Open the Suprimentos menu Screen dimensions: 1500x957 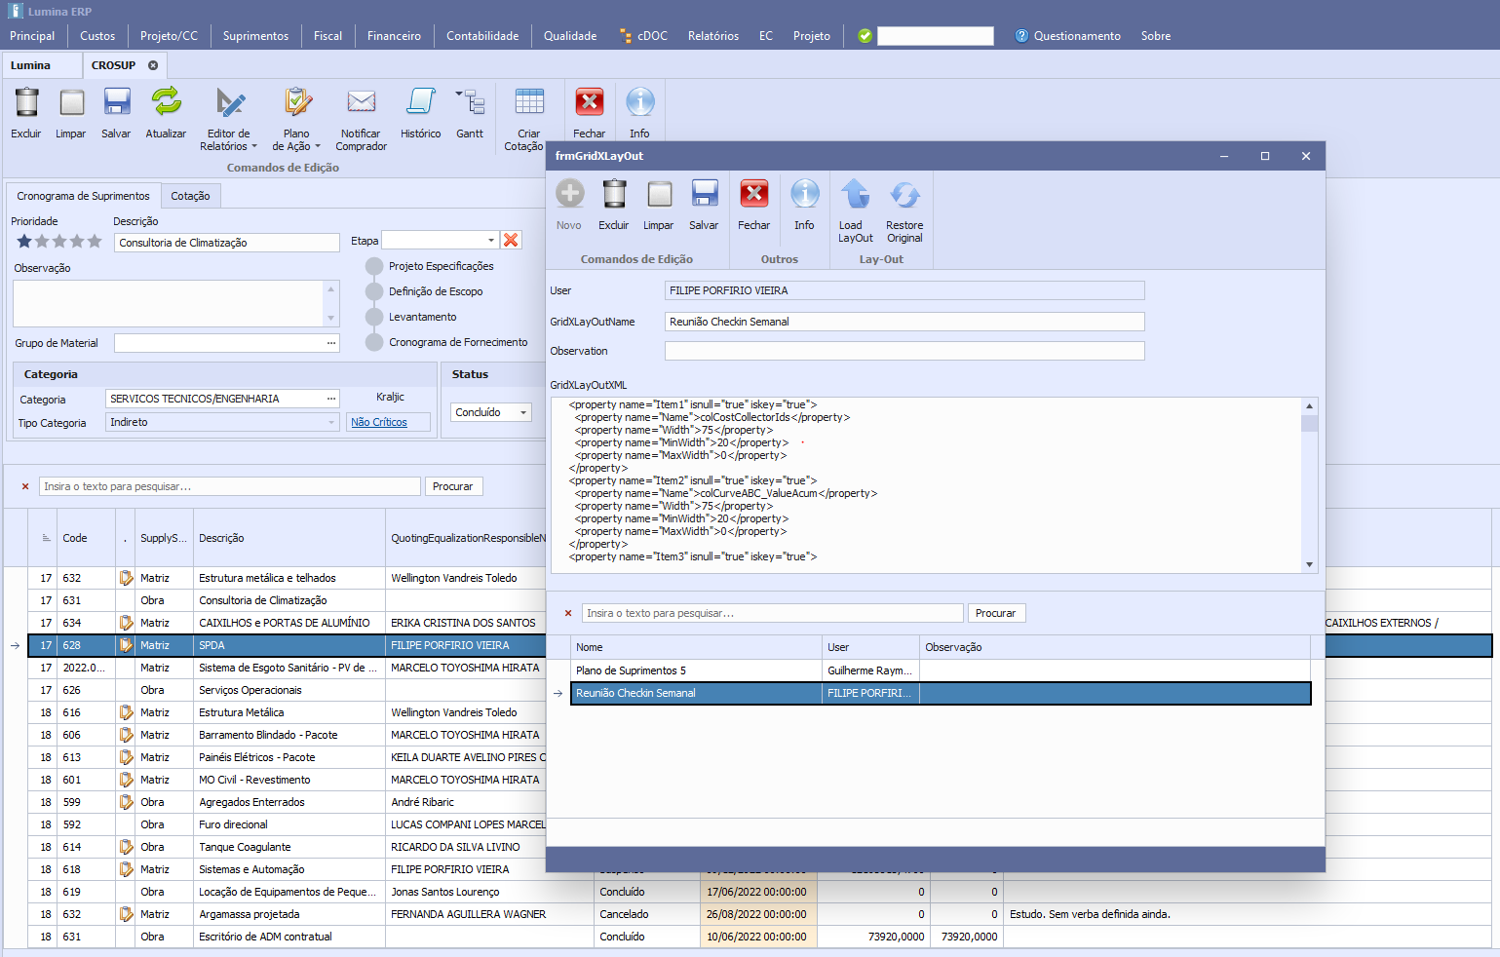pyautogui.click(x=255, y=36)
